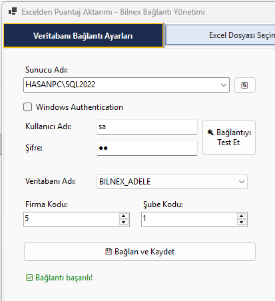
Task: Click the Veritabanı Adı label
Action: coord(51,181)
